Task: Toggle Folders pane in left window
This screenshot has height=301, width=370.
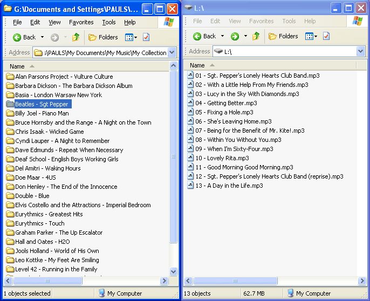Action: (x=103, y=37)
